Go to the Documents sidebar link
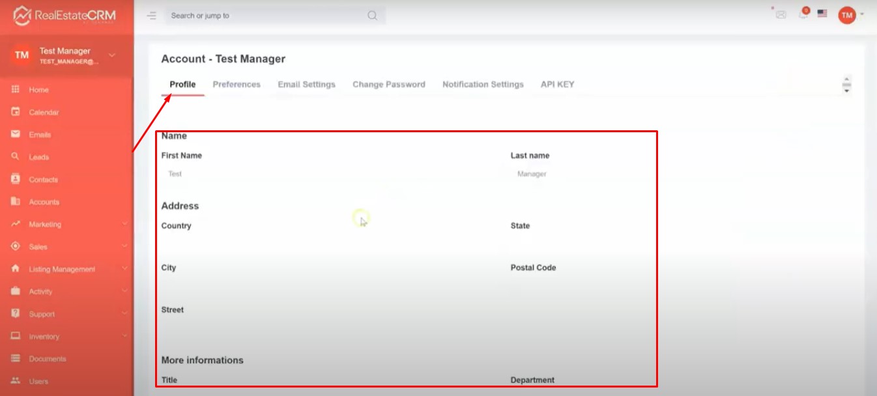This screenshot has height=396, width=877. (47, 359)
